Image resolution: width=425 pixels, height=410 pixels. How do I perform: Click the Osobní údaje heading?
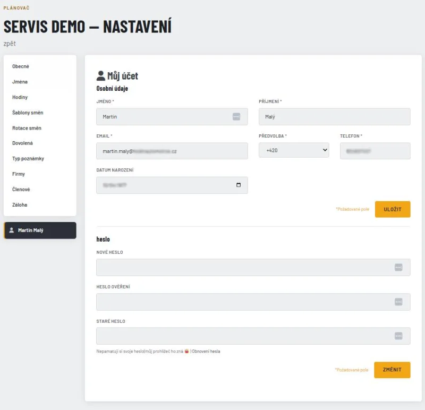(112, 89)
